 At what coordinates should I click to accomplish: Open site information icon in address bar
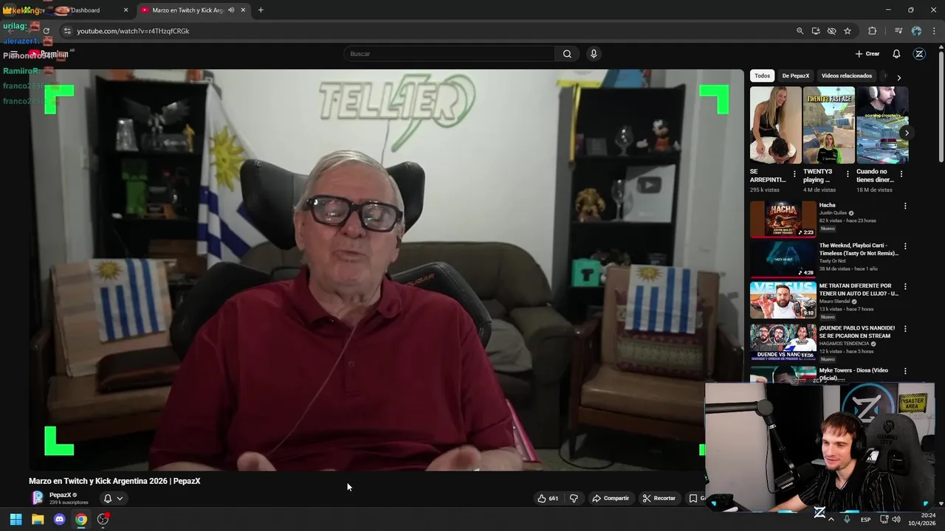[x=66, y=31]
